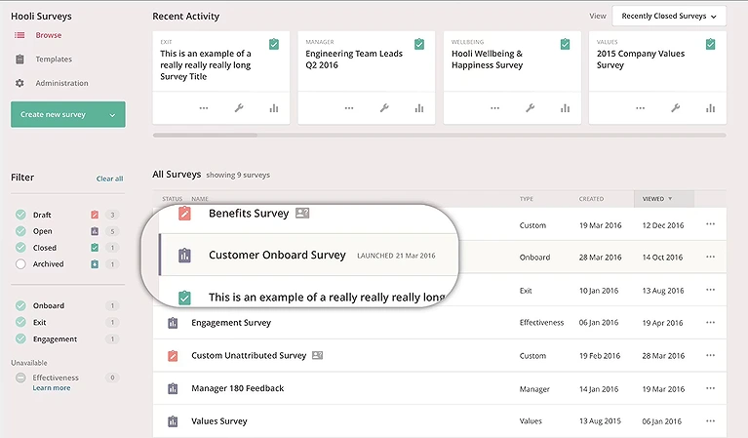Image resolution: width=748 pixels, height=438 pixels.
Task: Click closed status icon on 2015 Company Values card
Action: pyautogui.click(x=710, y=44)
